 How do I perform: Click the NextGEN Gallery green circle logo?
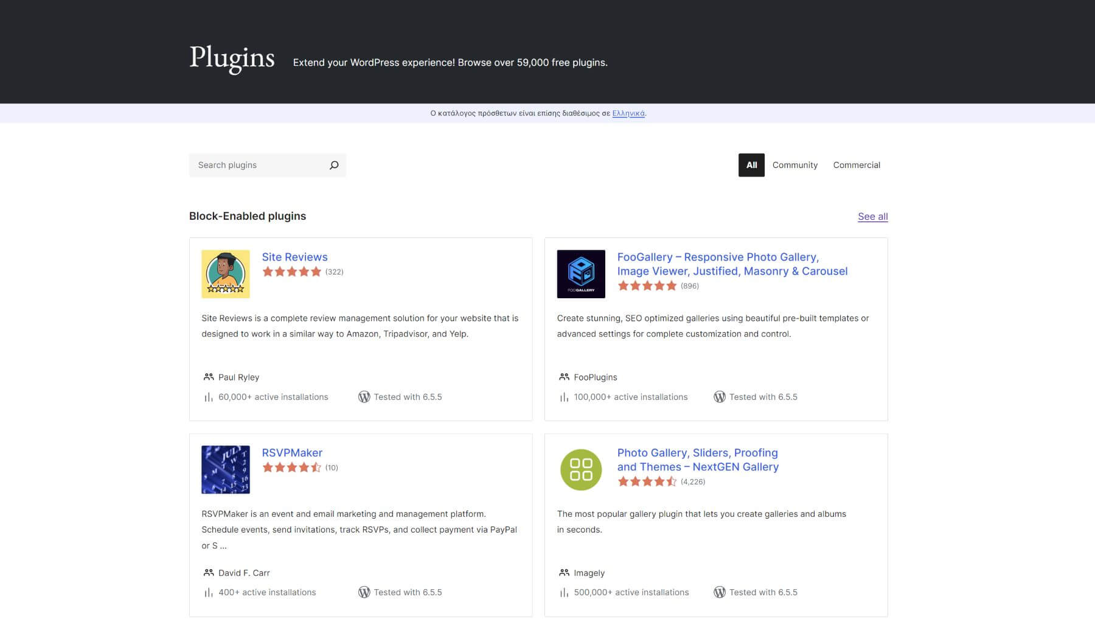(x=580, y=469)
